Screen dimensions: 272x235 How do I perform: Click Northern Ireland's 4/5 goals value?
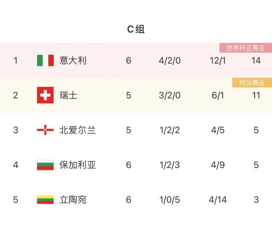(218, 130)
